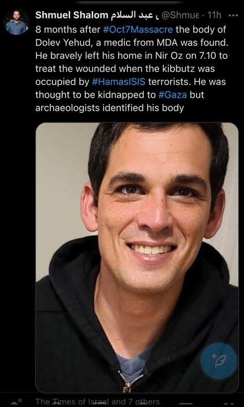This screenshot has width=244, height=407.
Task: Open the #Oct7Massacre hashtag
Action: click(x=138, y=29)
